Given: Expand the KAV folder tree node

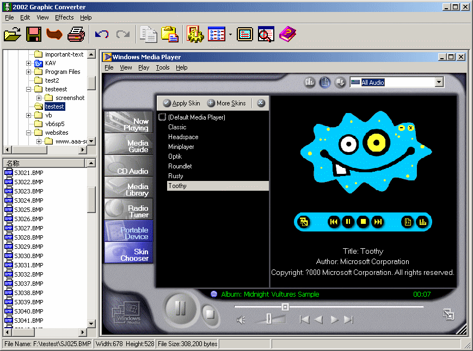Looking at the screenshot, I should (28, 63).
